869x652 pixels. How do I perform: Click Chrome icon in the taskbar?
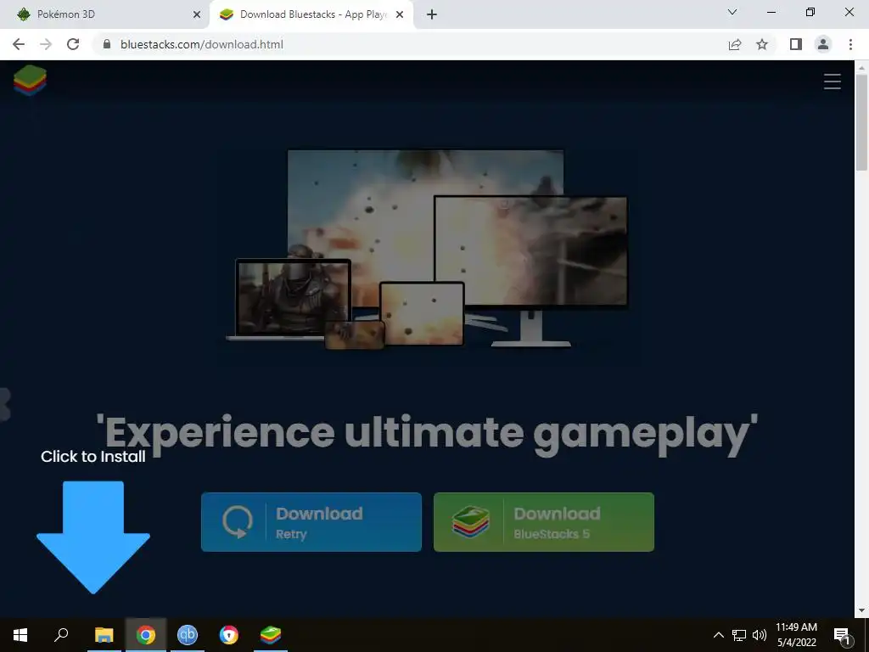(x=146, y=635)
